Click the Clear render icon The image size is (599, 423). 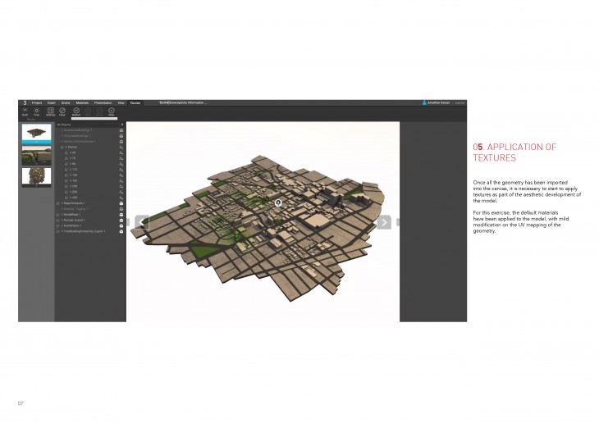point(63,111)
